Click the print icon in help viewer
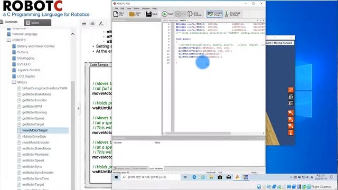Screen dimensions: 338x190 [x=84, y=23]
